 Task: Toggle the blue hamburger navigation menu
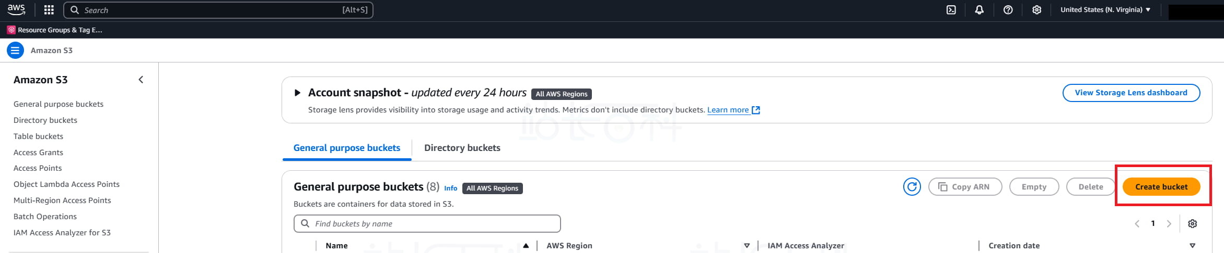[15, 50]
